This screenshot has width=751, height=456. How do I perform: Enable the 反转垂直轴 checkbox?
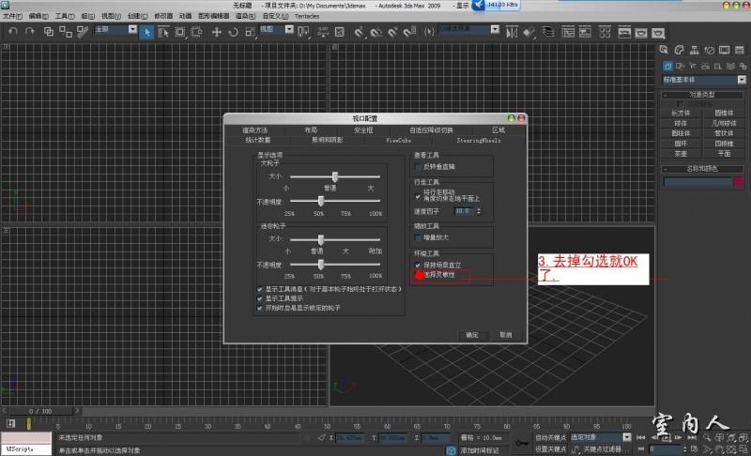[x=419, y=166]
